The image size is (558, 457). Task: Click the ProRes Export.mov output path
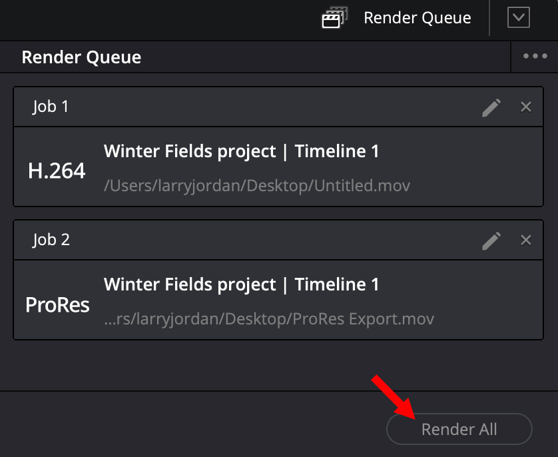(x=269, y=319)
